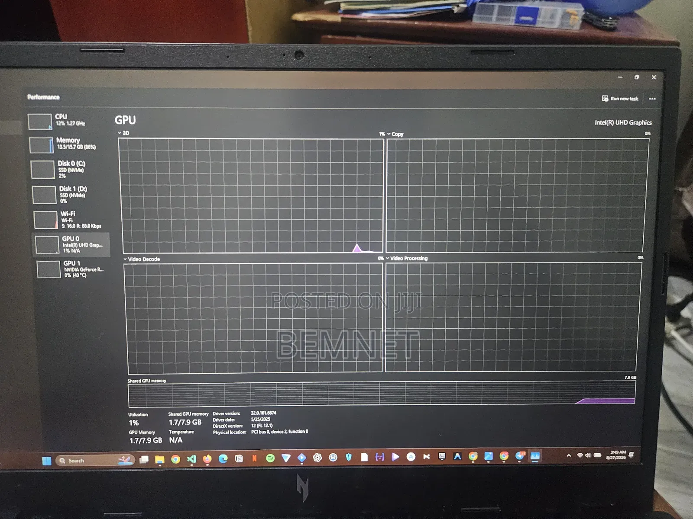
Task: Click the taskbar Search box
Action: coord(95,461)
